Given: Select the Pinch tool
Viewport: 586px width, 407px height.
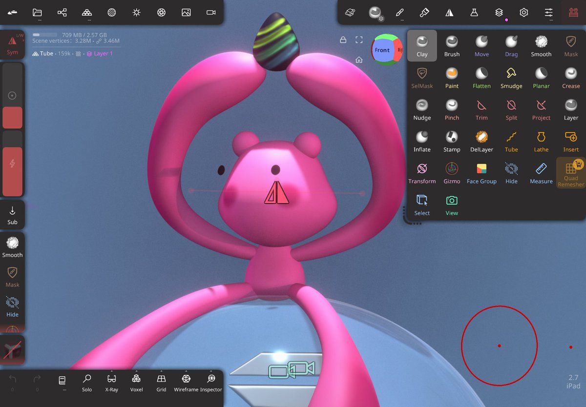Looking at the screenshot, I should (x=452, y=109).
